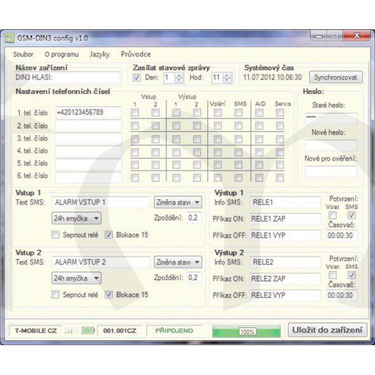Increase the Den value with up arrow
The height and width of the screenshot is (375, 375).
tap(179, 76)
